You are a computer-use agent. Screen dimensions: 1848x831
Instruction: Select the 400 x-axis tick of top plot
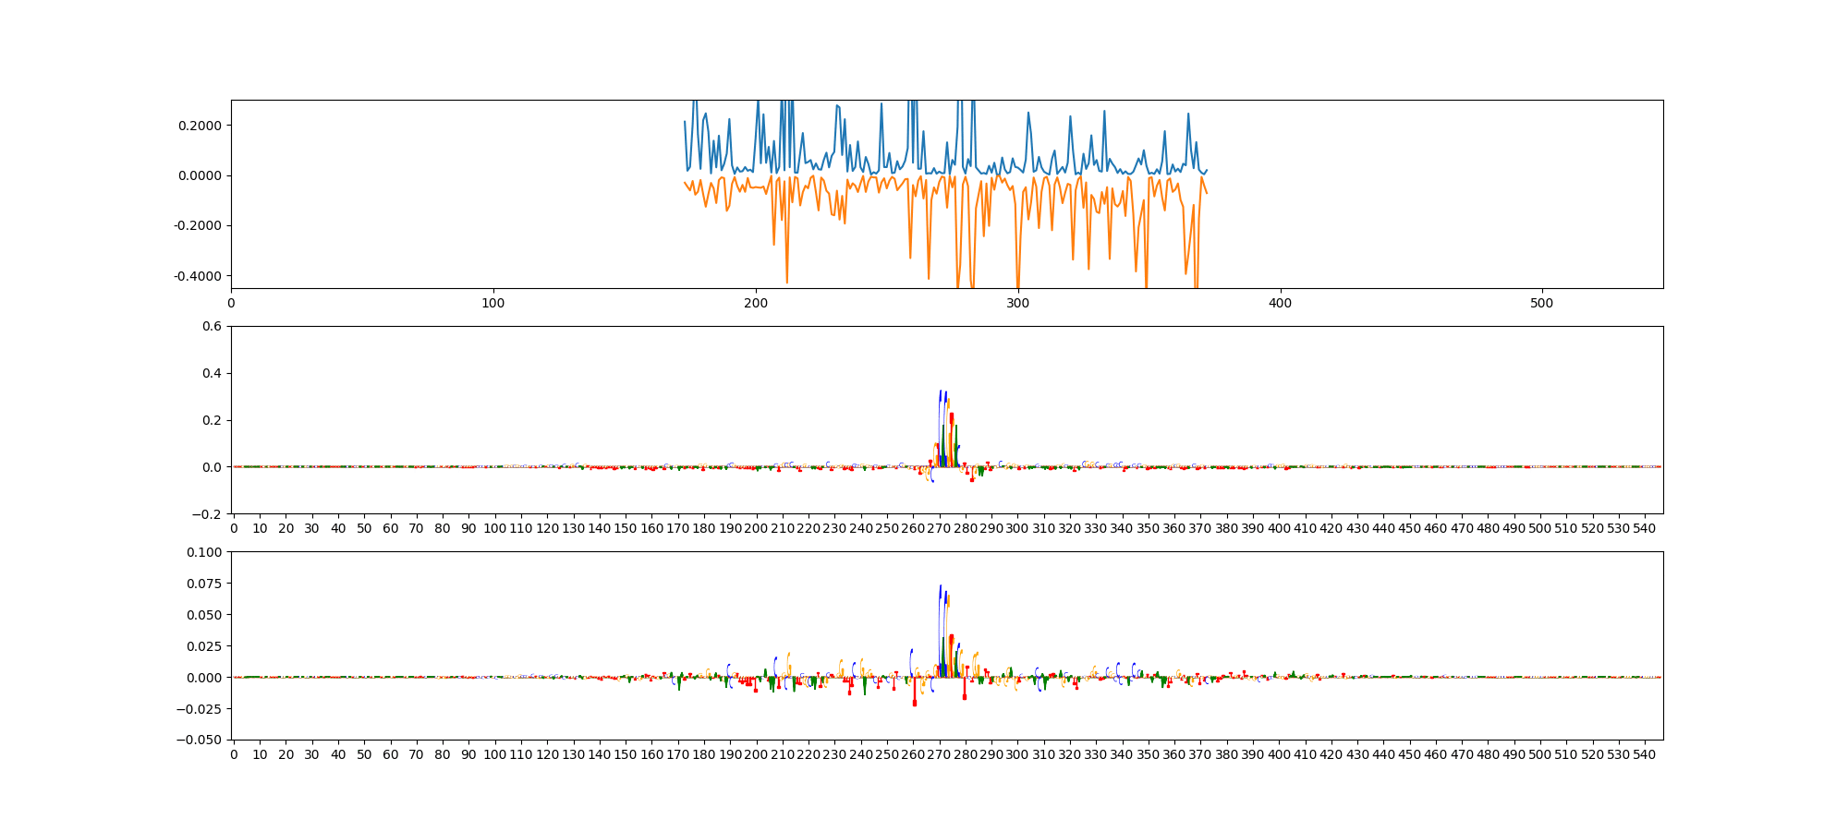point(1280,302)
